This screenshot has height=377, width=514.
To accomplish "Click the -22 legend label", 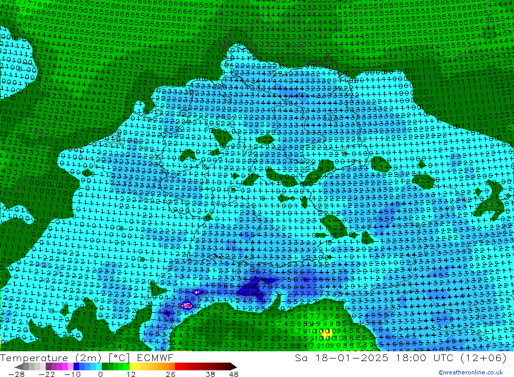I will click(47, 374).
